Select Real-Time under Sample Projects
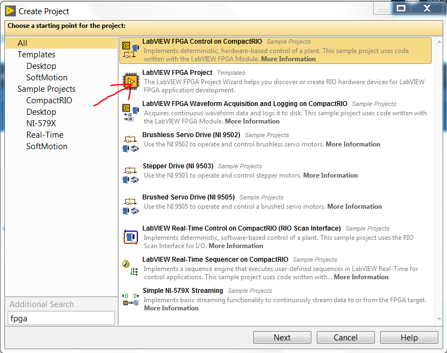447x353 pixels. [45, 134]
